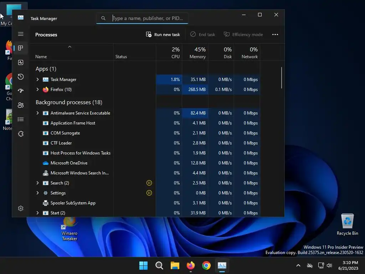Viewport: 365px width, 274px height.
Task: Click the taskbar volume icon
Action: [x=329, y=265]
